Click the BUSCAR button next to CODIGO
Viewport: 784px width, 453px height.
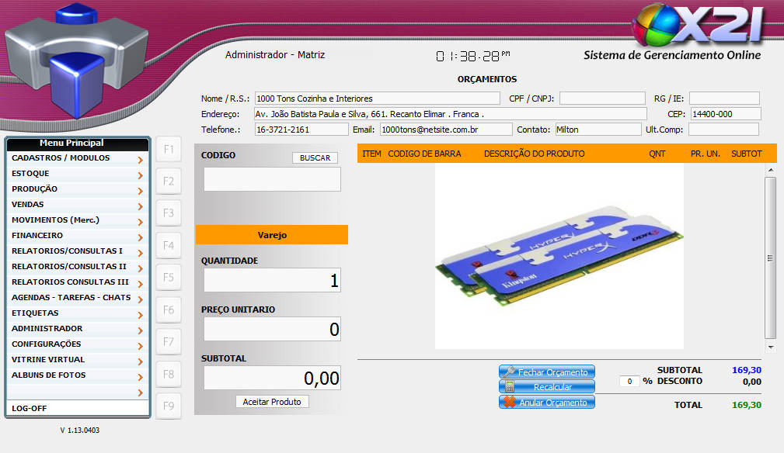tap(315, 158)
